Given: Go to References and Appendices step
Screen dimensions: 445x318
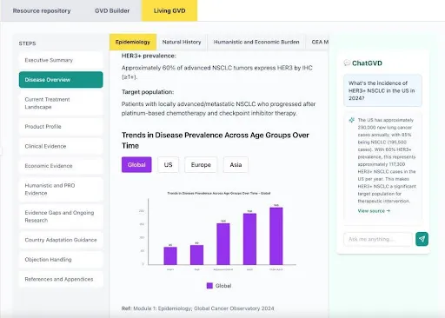Looking at the screenshot, I should 61,279.
